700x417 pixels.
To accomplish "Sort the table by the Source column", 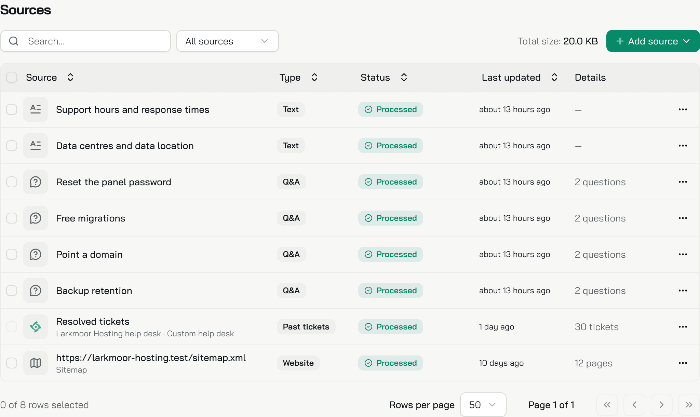I will point(50,78).
